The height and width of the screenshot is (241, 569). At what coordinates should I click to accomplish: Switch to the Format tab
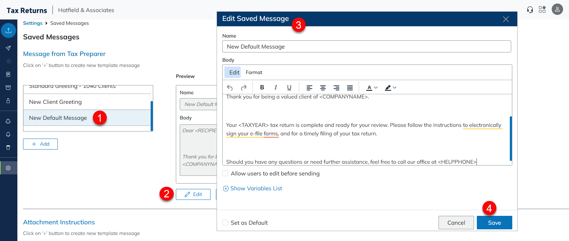(254, 72)
